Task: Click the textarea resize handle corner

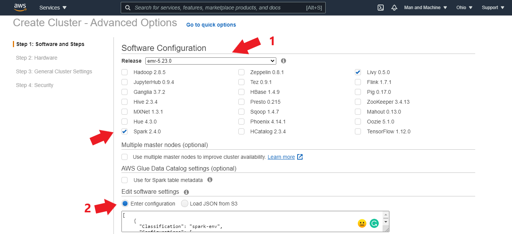Action: click(x=386, y=229)
